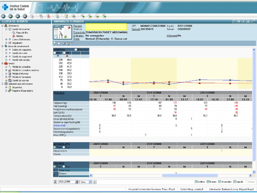257x193 pixels.
Task: Click the paperclip attachment icon below patient data
Action: click(68, 43)
